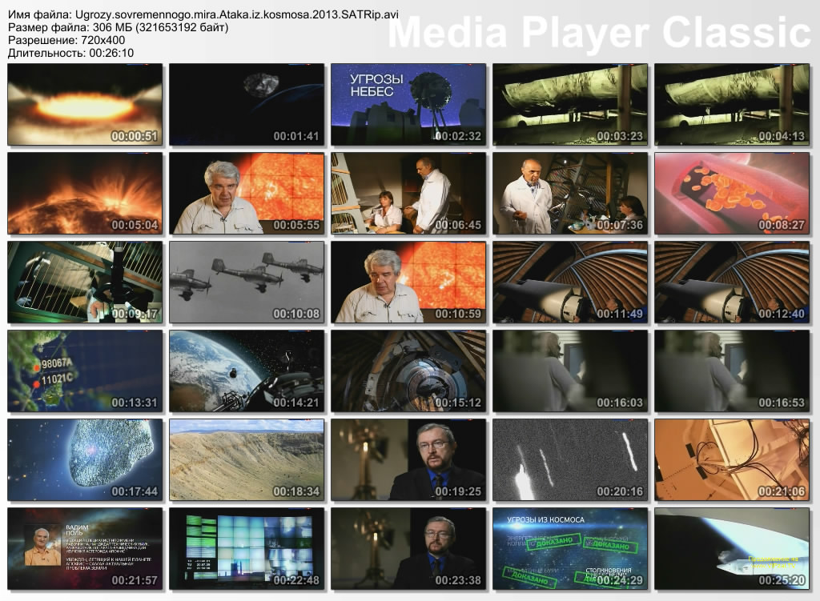
Task: Click the duration line reading 00:26:10
Action: pos(70,53)
